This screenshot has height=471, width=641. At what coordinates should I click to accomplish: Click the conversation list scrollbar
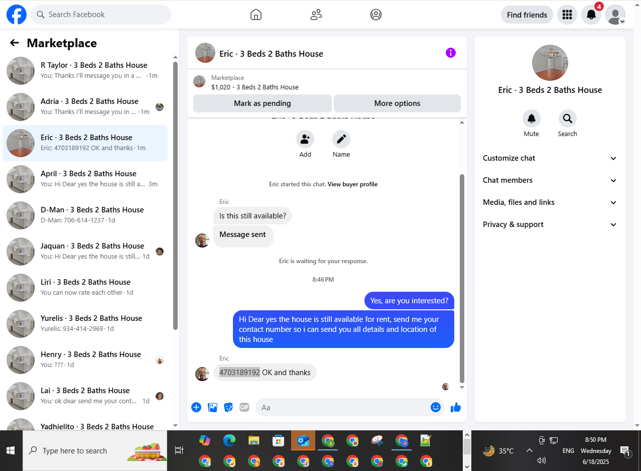click(175, 196)
